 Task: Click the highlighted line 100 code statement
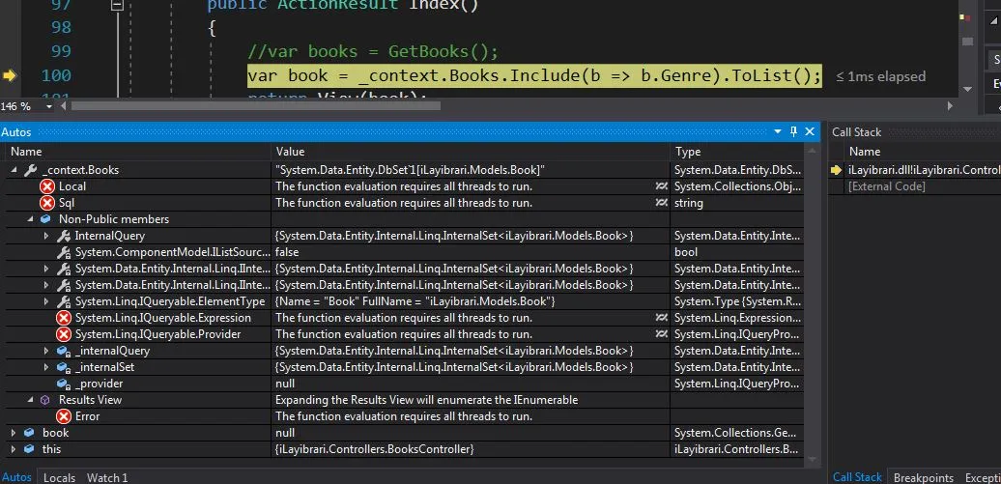533,76
